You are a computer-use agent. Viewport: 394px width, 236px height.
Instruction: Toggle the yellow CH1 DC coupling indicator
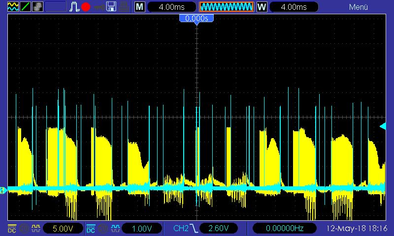(11, 228)
